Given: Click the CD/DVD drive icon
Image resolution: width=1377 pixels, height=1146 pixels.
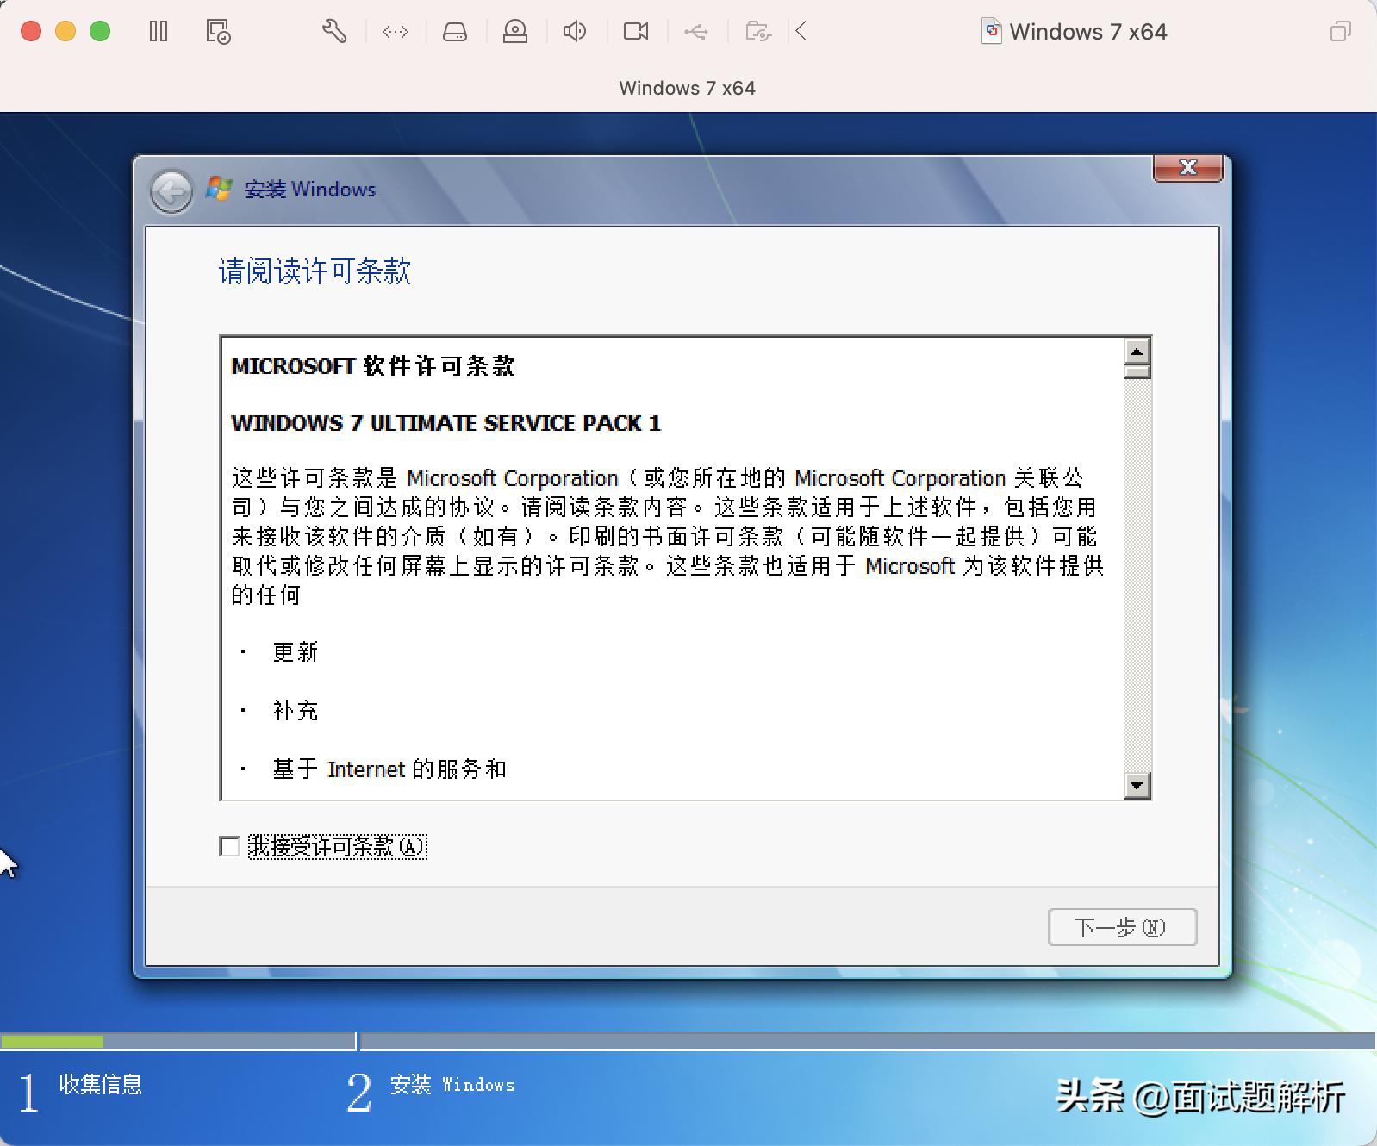Looking at the screenshot, I should [x=515, y=32].
